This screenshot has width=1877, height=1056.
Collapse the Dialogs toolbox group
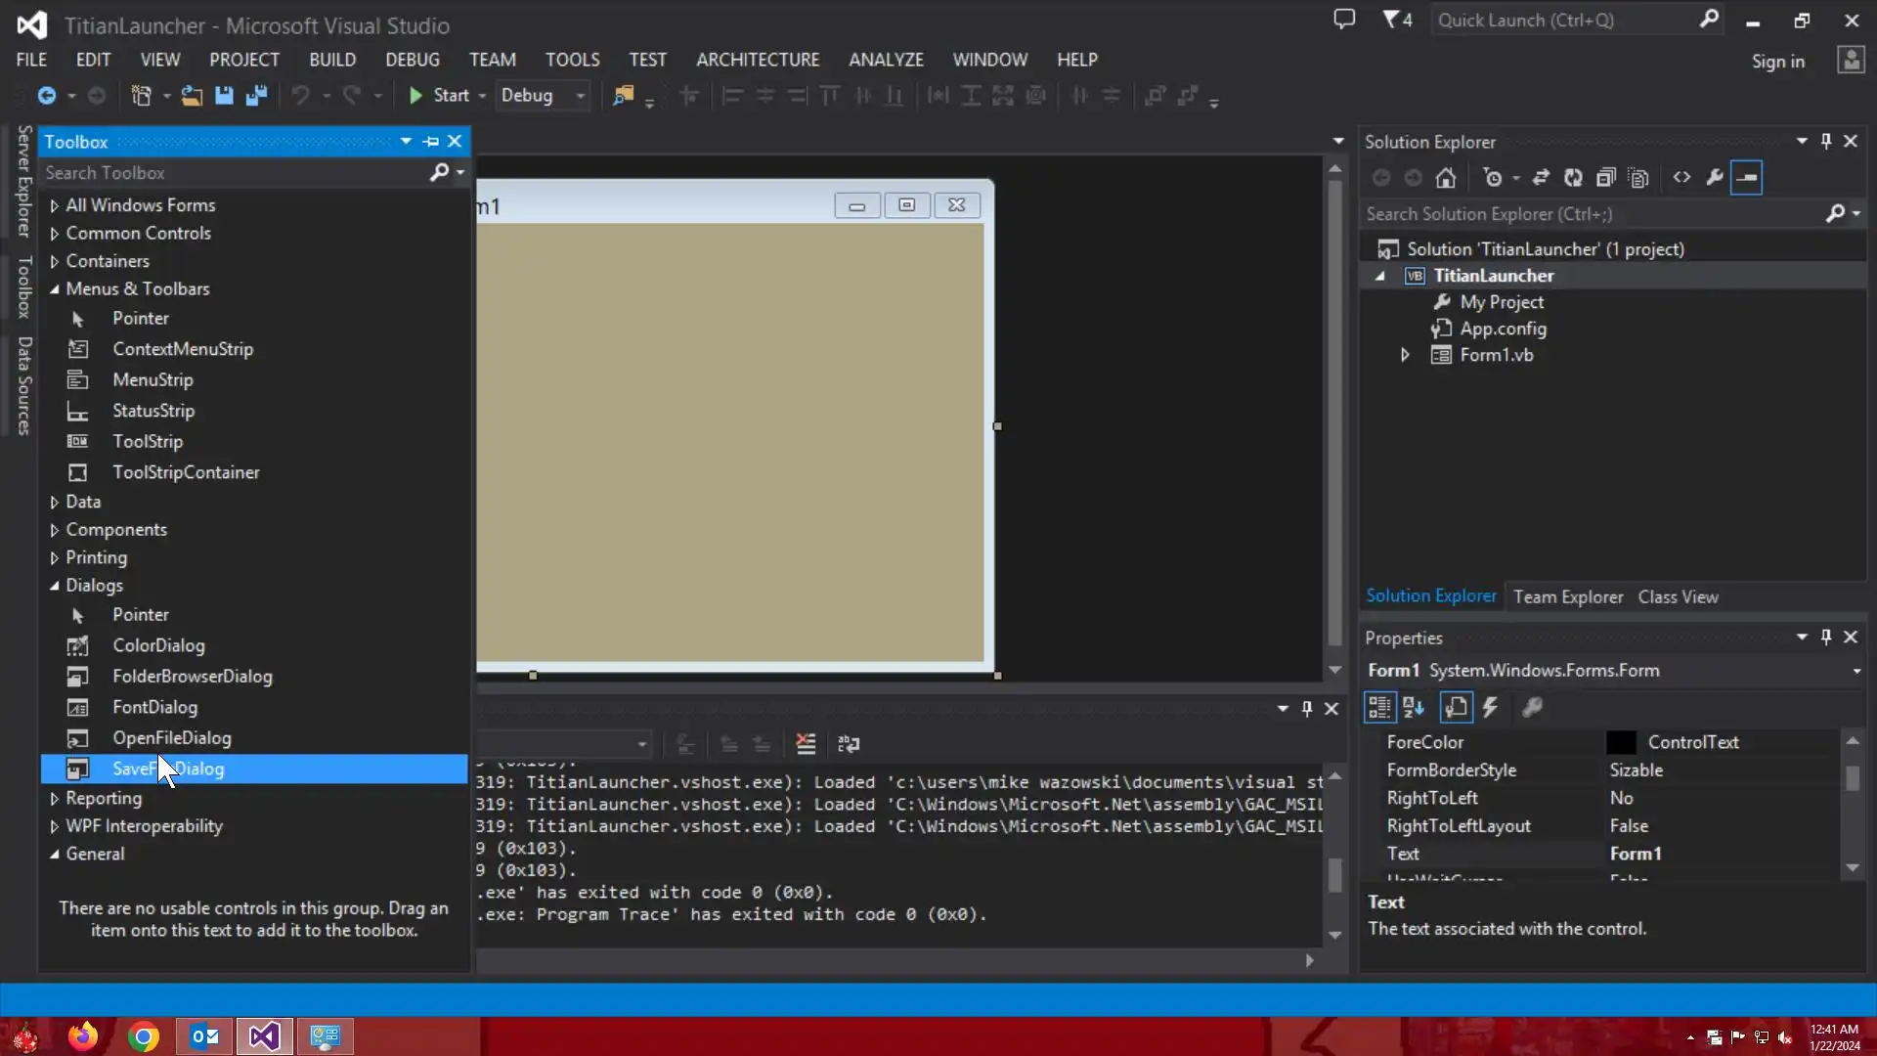pos(55,586)
